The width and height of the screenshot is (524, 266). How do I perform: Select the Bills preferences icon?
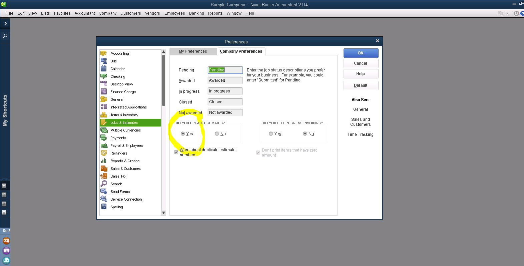(x=104, y=61)
